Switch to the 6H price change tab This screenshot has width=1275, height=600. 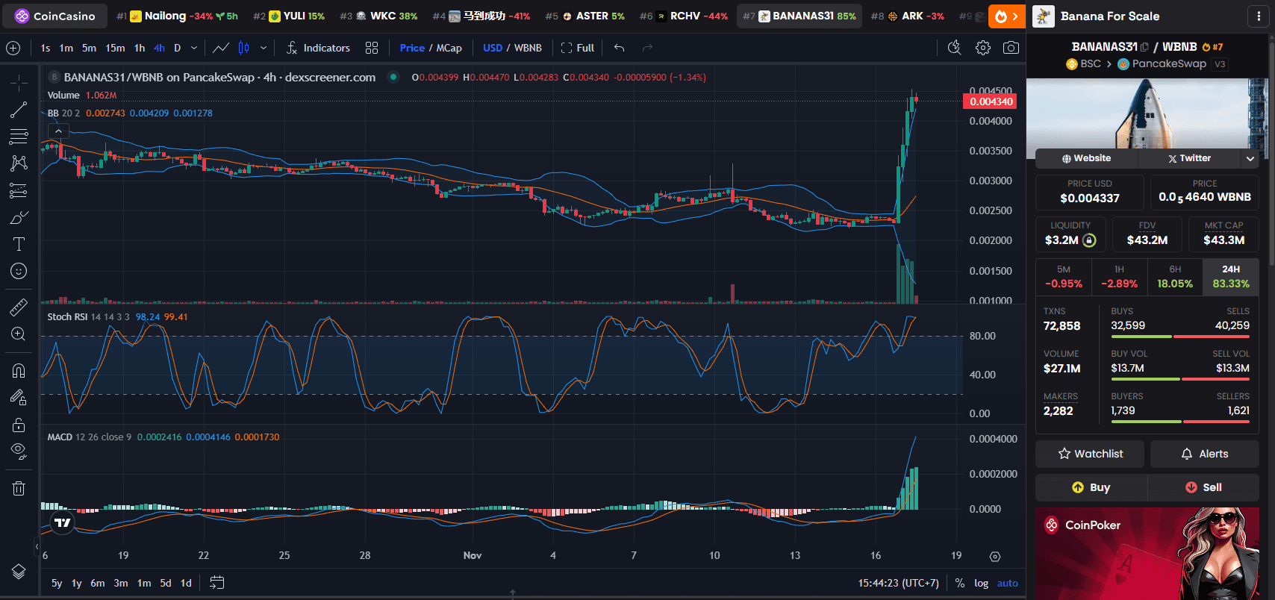[1174, 277]
